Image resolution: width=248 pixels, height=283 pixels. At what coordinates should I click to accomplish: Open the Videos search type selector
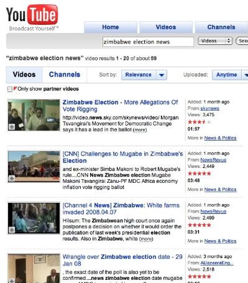pos(215,41)
